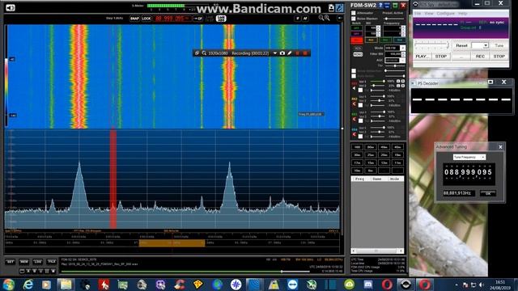Click OK button in Advanced Tuning

tap(488, 193)
